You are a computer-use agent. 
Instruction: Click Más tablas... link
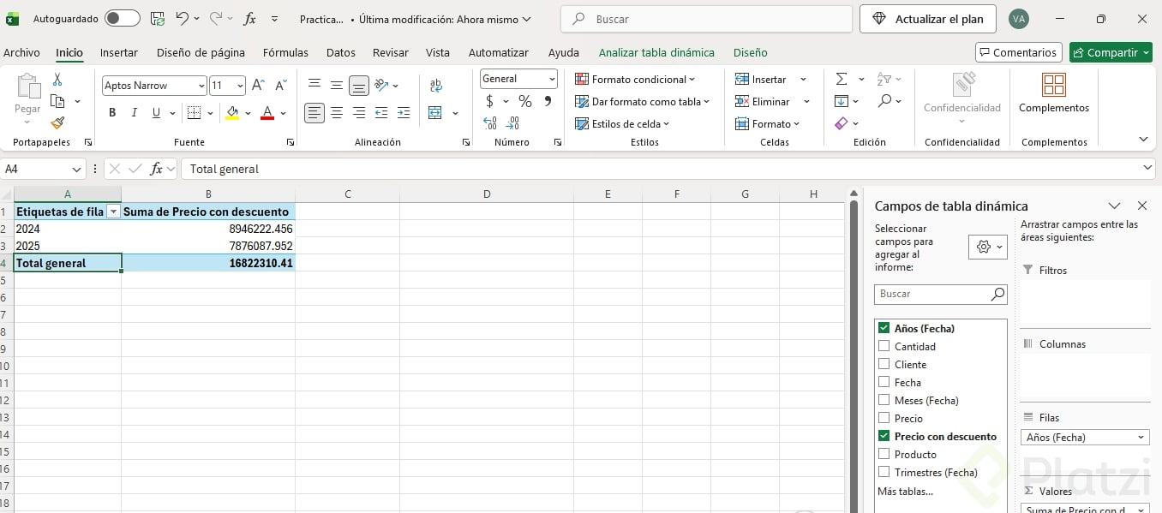click(x=905, y=491)
